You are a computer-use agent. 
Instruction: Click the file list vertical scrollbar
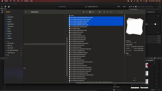[125, 34]
